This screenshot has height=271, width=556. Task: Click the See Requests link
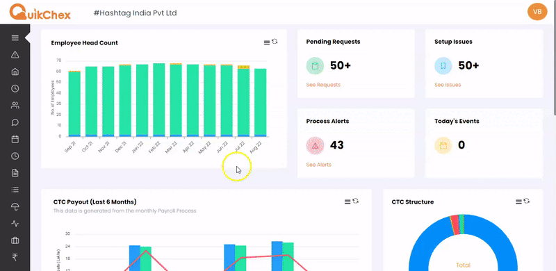coord(323,85)
